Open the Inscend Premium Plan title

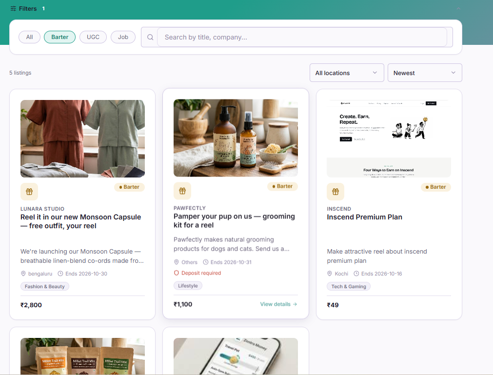click(364, 217)
